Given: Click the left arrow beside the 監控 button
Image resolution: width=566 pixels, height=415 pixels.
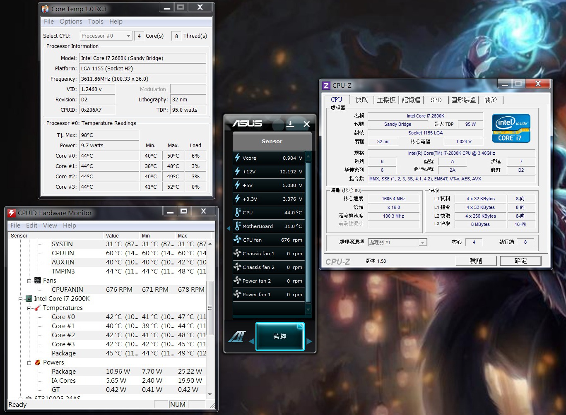Looking at the screenshot, I should [251, 341].
